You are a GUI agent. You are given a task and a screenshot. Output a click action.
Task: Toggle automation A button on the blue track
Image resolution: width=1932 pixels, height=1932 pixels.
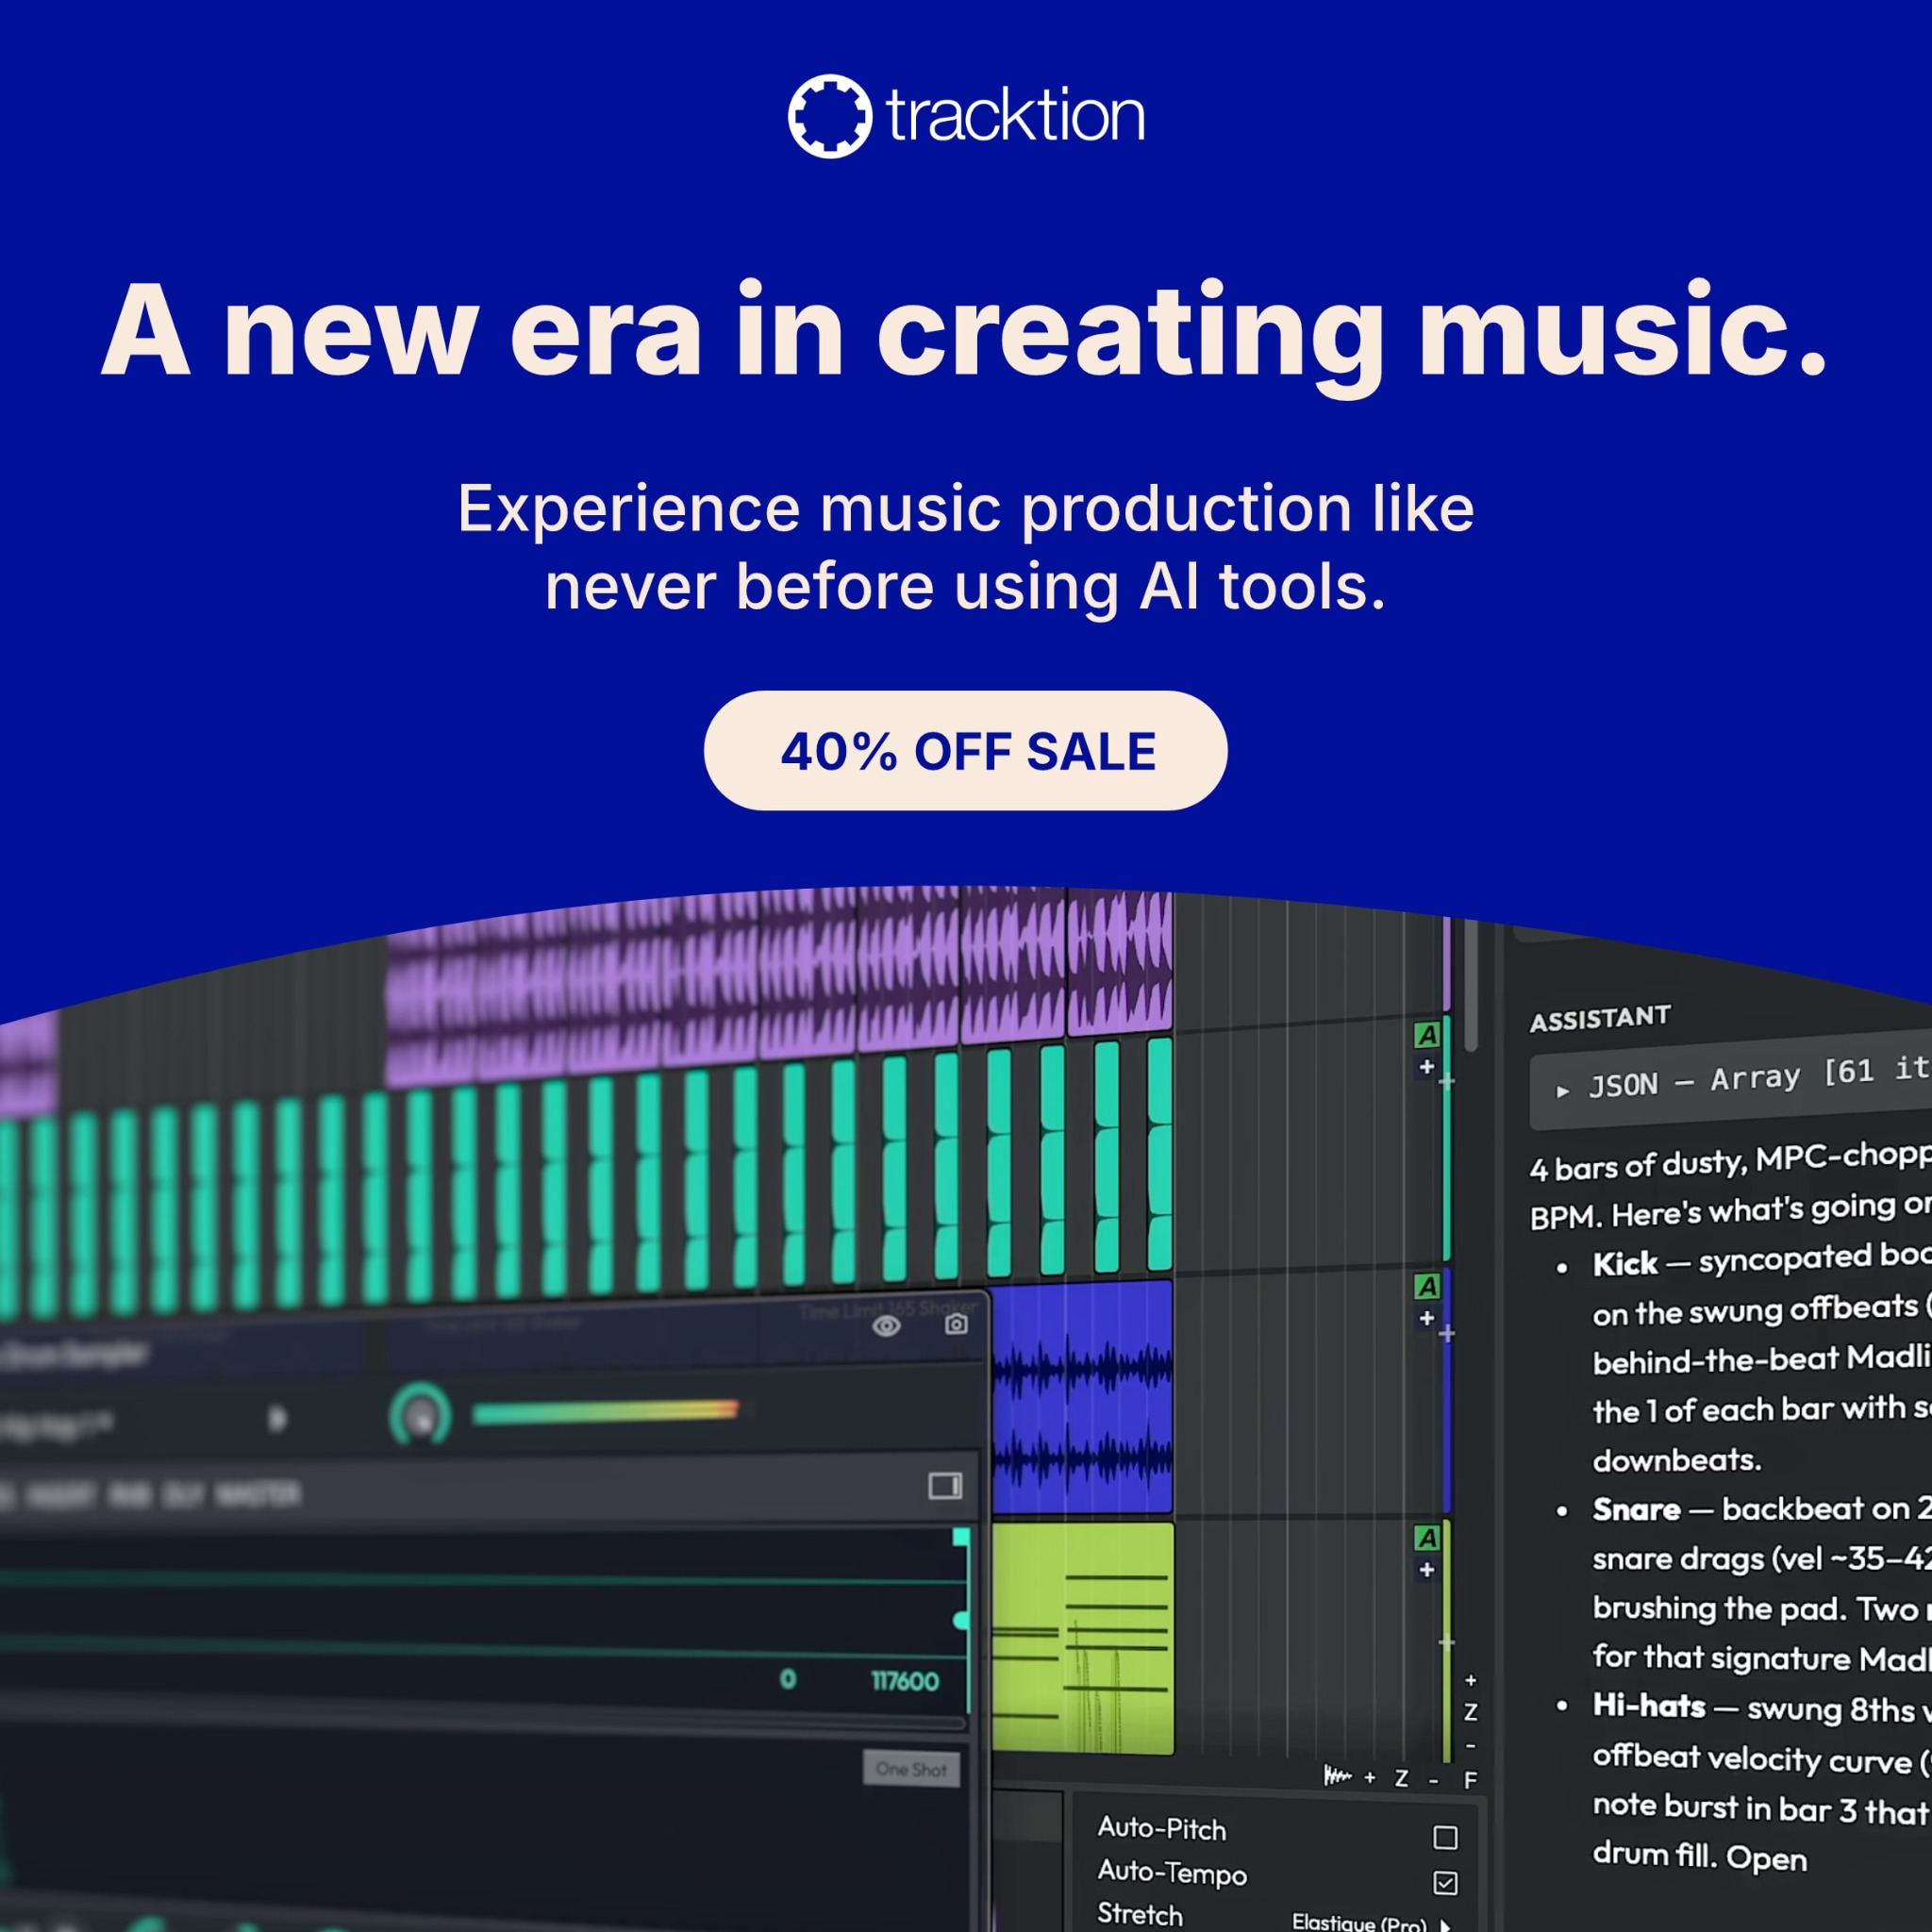click(x=1427, y=1286)
